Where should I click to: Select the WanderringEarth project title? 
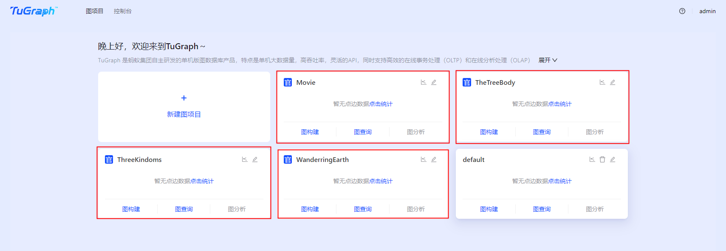pos(322,159)
